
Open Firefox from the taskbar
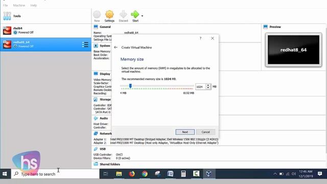tap(132, 174)
